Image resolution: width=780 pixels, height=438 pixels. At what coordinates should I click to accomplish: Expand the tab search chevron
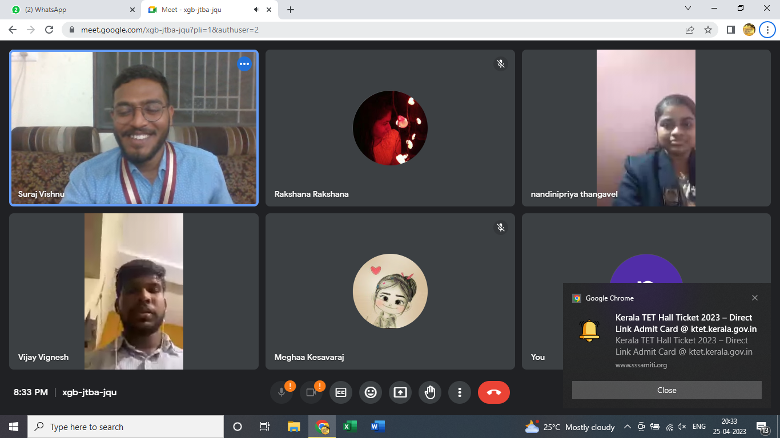[688, 9]
